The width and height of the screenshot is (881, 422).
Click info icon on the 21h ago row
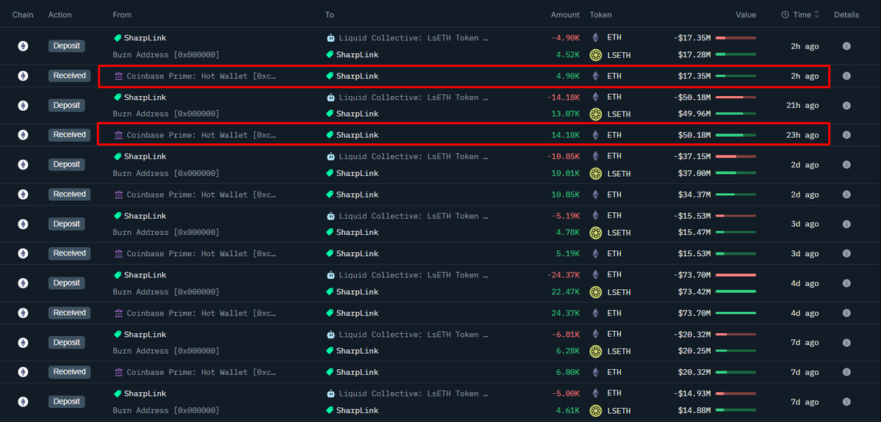(x=846, y=106)
